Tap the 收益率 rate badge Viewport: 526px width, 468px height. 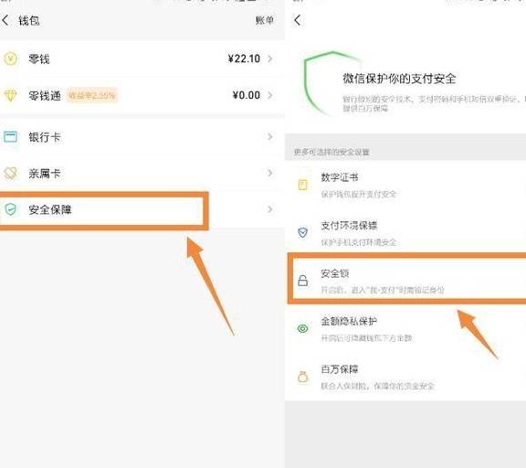click(x=91, y=96)
